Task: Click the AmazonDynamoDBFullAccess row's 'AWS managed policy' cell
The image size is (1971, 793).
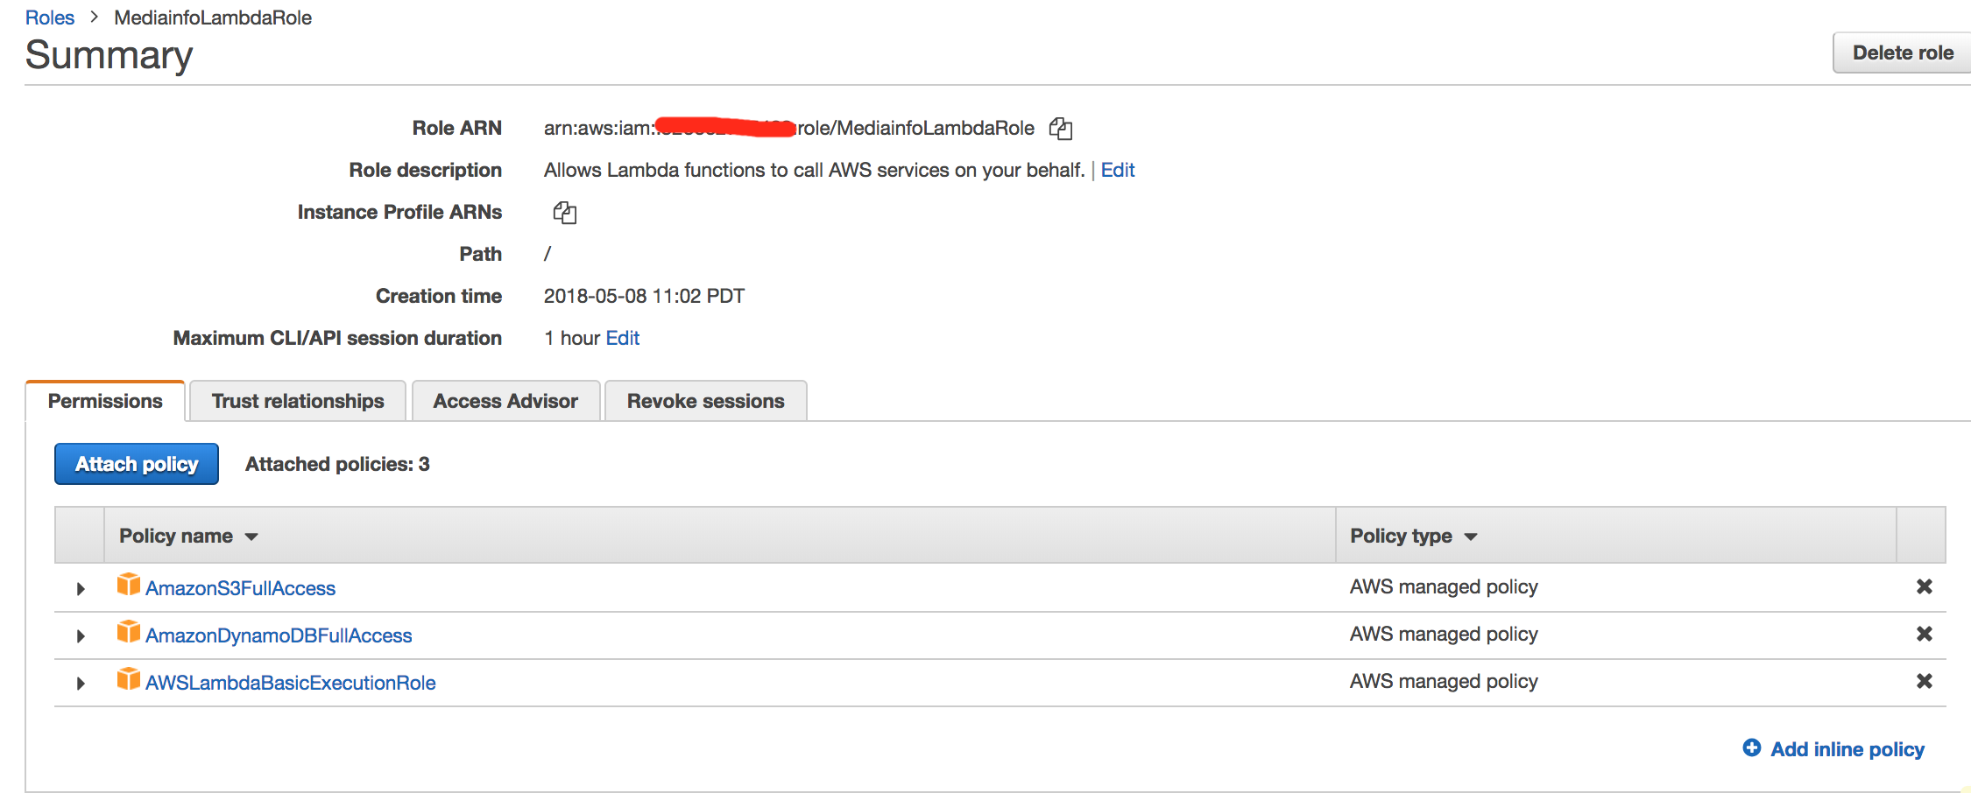Action: pyautogui.click(x=1444, y=634)
